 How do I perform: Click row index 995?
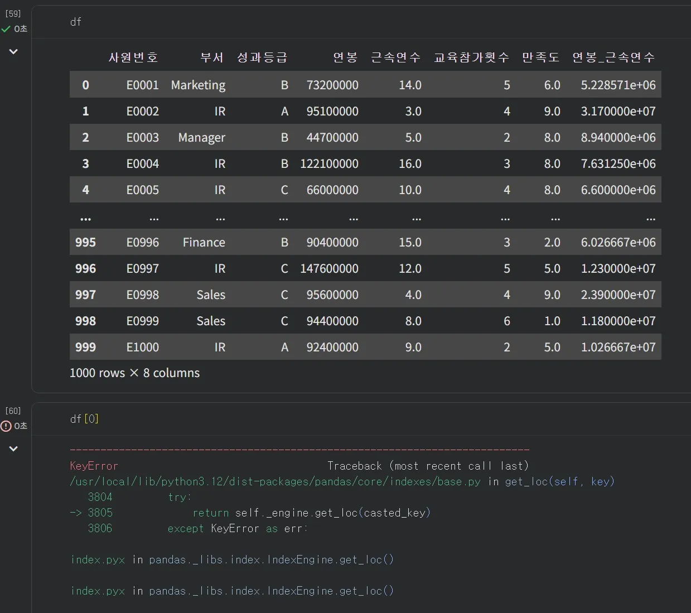tap(85, 242)
